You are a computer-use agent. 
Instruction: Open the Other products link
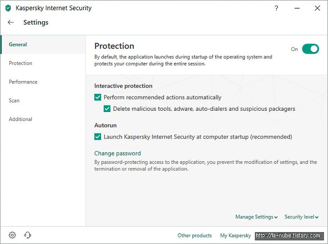point(195,235)
